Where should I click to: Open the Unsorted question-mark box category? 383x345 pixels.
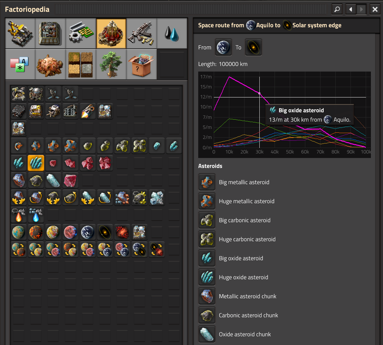pyautogui.click(x=142, y=64)
